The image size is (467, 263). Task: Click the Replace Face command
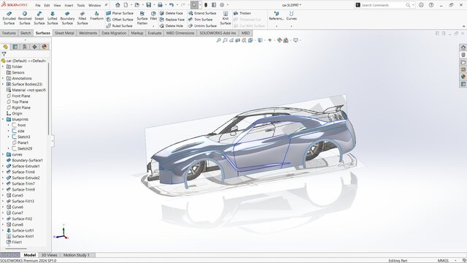click(172, 20)
